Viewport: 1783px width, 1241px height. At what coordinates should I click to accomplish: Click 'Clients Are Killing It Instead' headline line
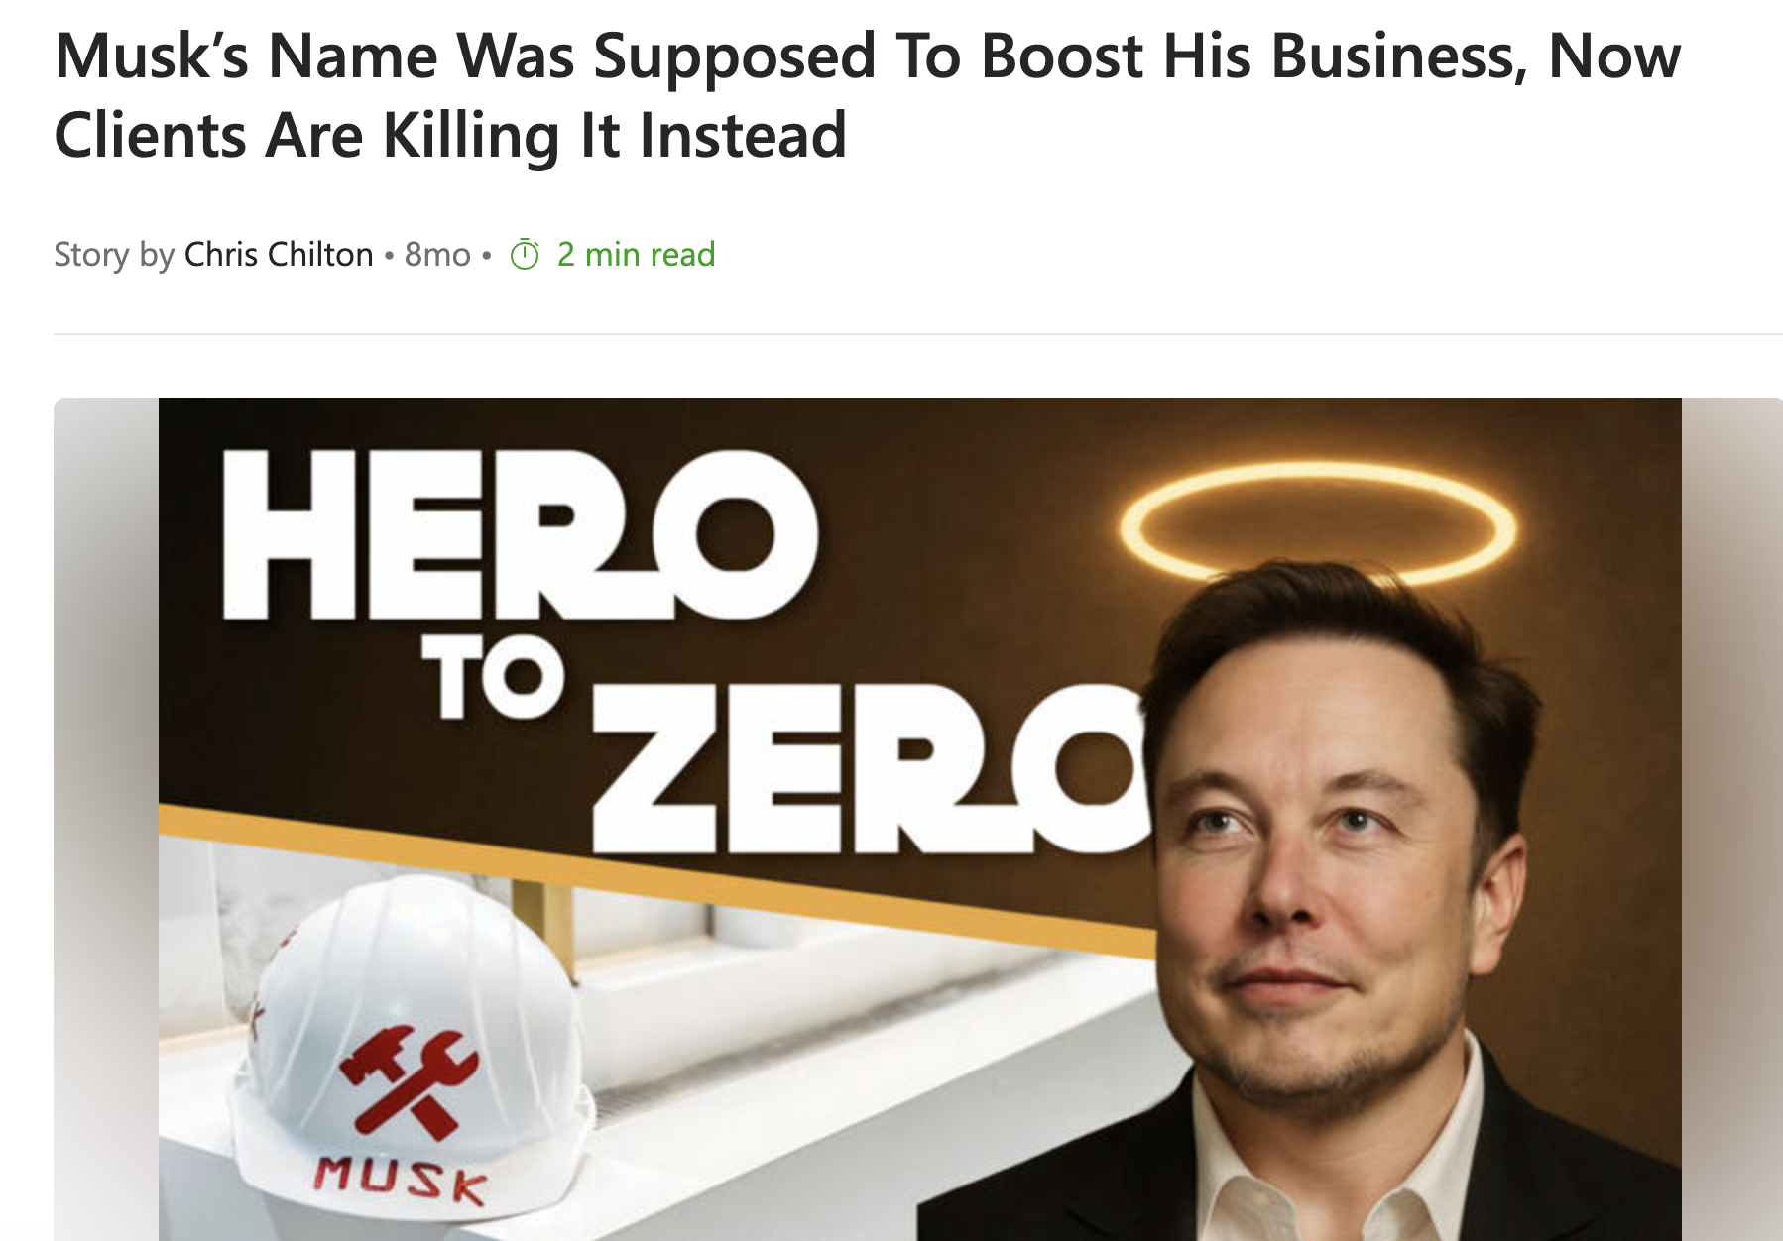[451, 135]
